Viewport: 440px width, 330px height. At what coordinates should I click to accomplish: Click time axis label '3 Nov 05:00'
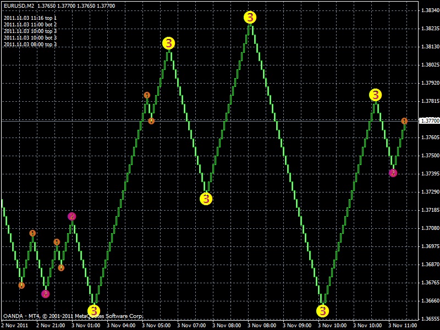coord(156,326)
